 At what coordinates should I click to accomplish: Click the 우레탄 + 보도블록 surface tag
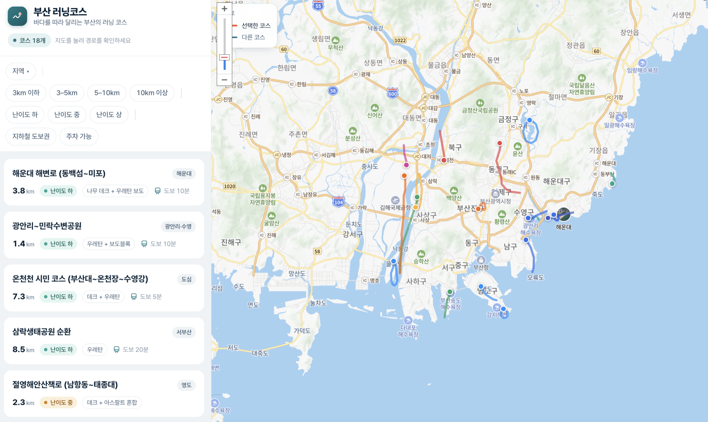tap(109, 244)
